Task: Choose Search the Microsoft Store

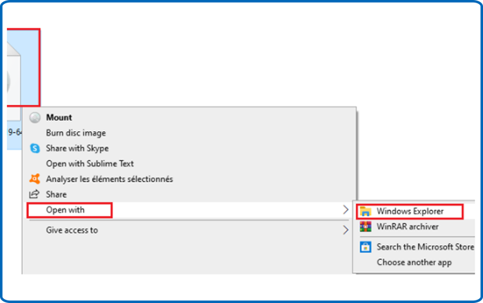Action: [x=425, y=247]
